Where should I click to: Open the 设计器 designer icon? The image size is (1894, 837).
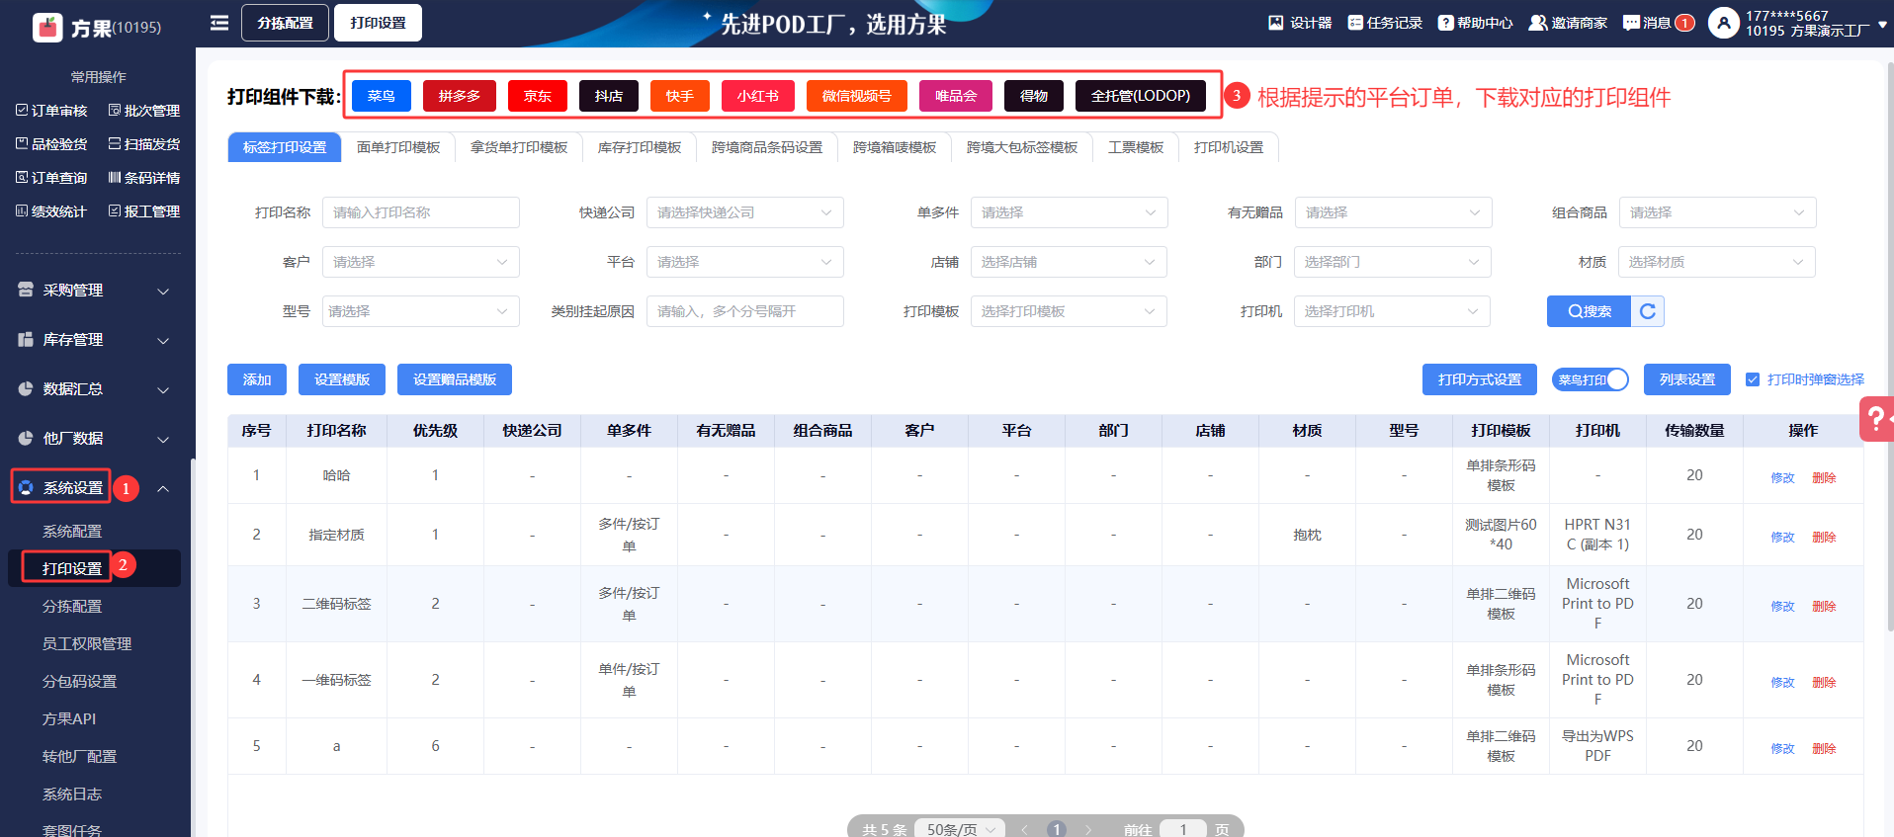coord(1276,23)
